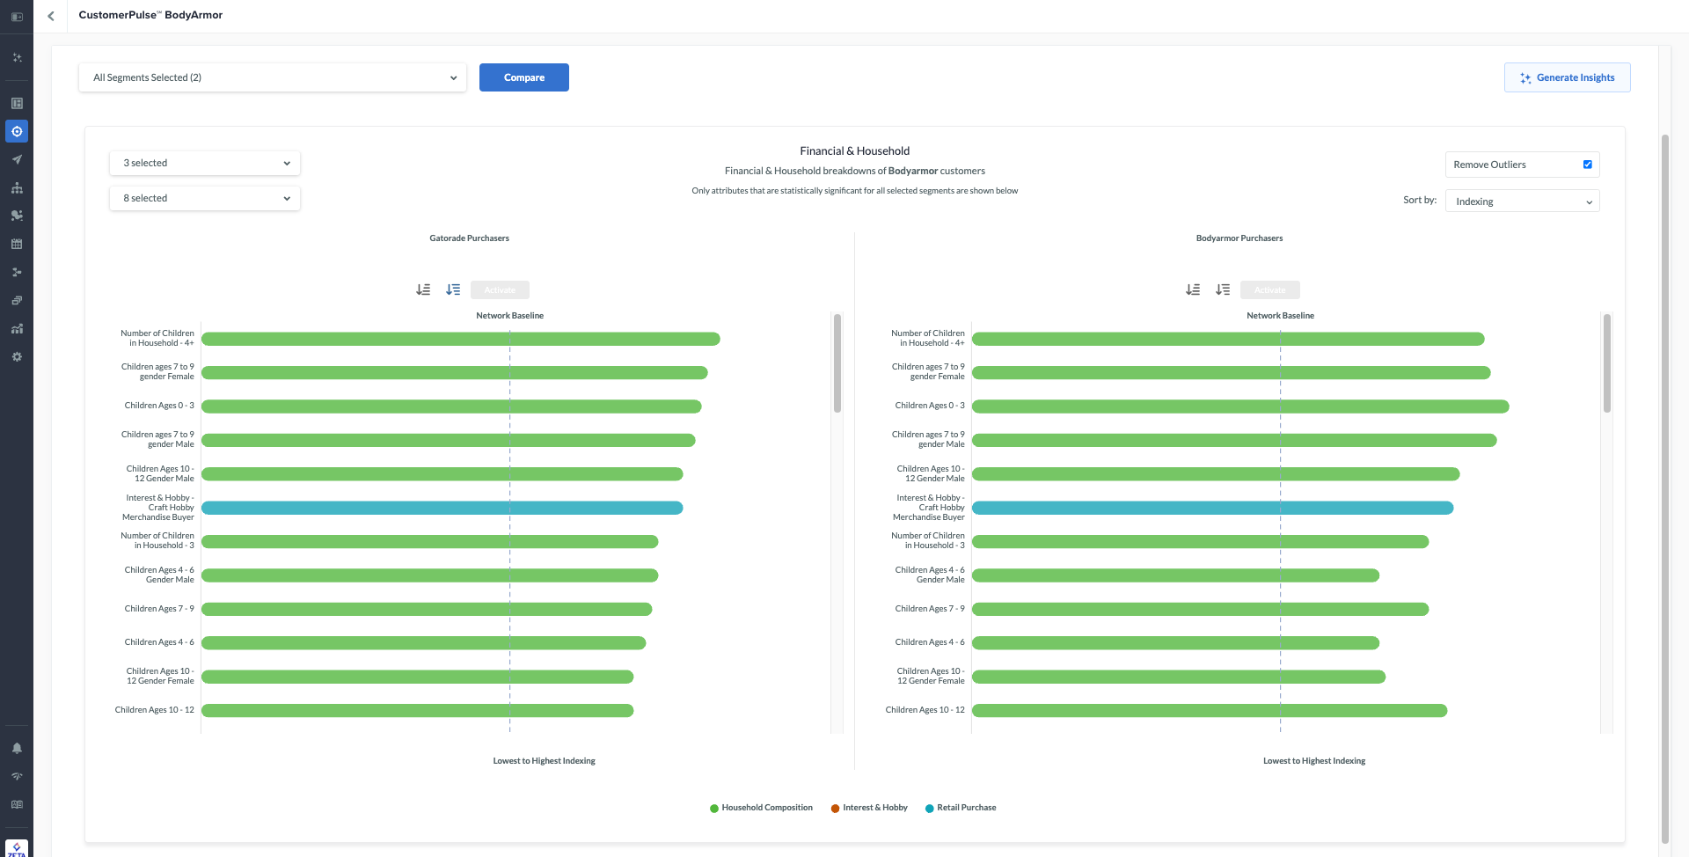Click the blue Craft Hobby bar in Bodyarmor chart

1213,508
